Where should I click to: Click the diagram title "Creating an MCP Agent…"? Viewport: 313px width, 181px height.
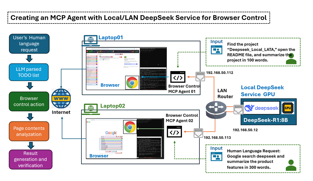[139, 18]
